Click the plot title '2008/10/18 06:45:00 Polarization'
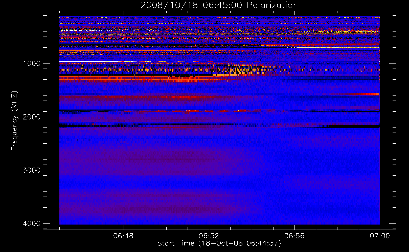 pos(219,5)
